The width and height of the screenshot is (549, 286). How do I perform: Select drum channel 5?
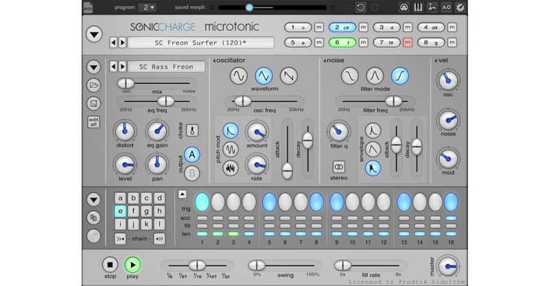[298, 43]
